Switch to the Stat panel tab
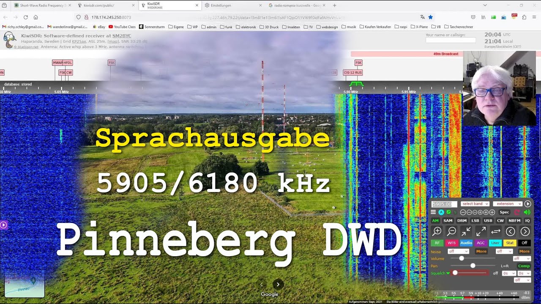The width and height of the screenshot is (541, 304). pyautogui.click(x=510, y=243)
